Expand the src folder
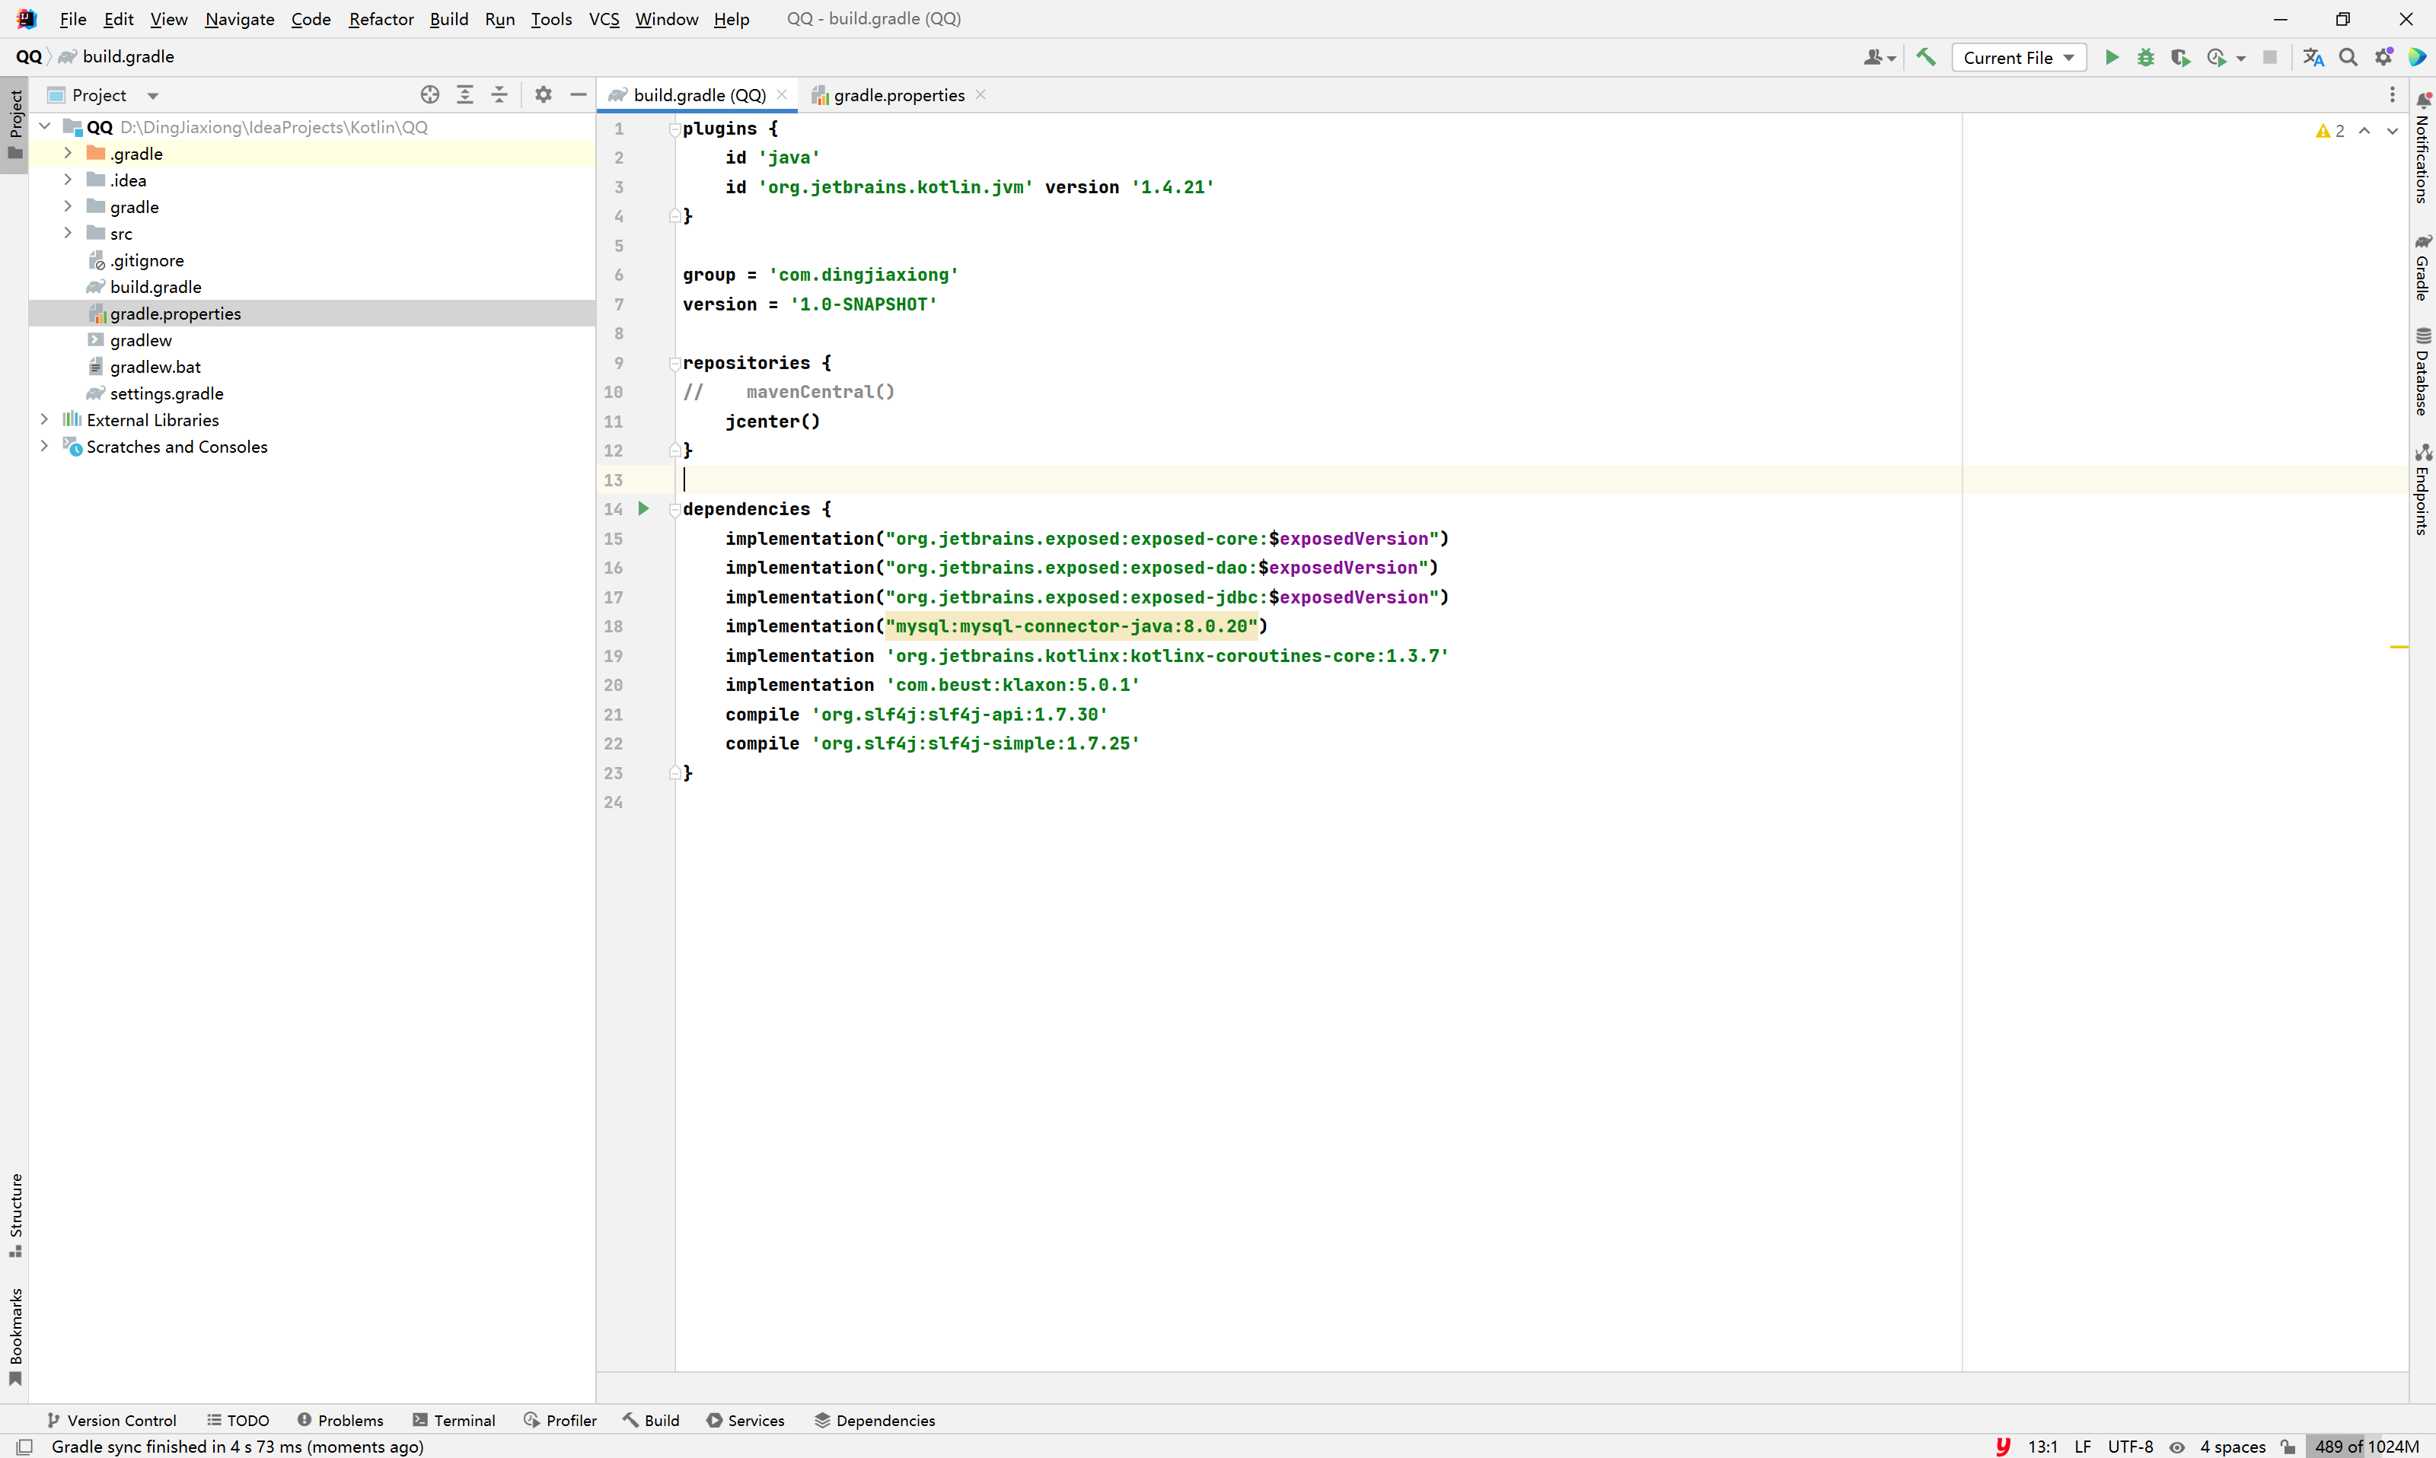The width and height of the screenshot is (2436, 1458). tap(68, 233)
